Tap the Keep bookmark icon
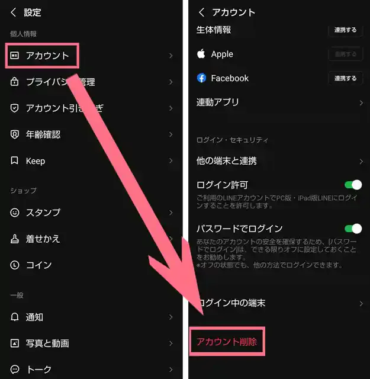 (14, 160)
